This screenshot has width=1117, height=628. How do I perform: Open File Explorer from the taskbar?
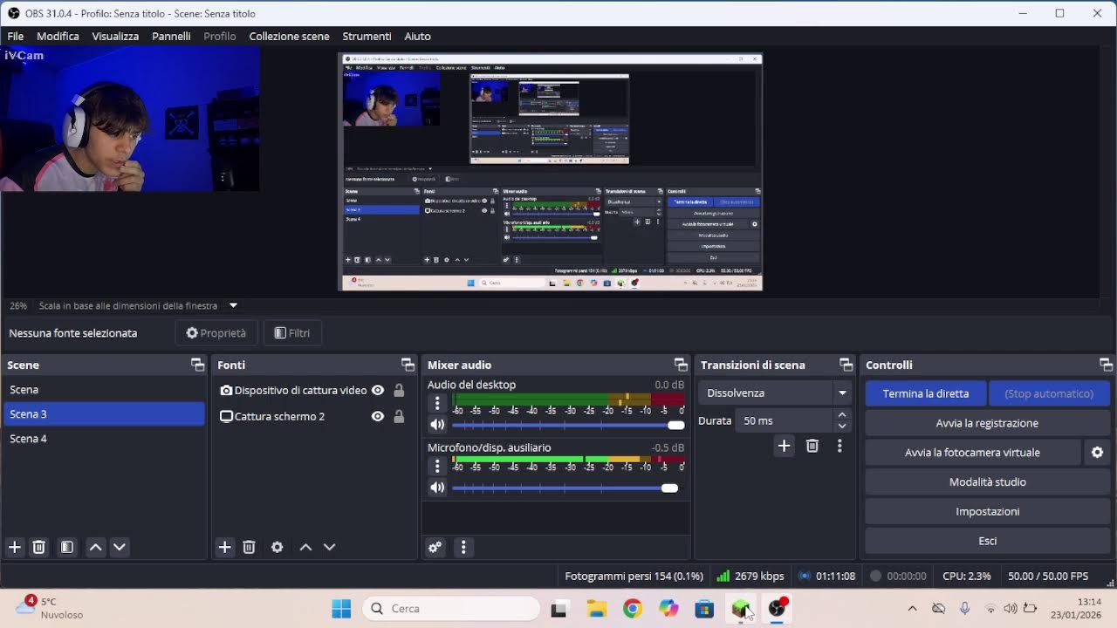596,609
